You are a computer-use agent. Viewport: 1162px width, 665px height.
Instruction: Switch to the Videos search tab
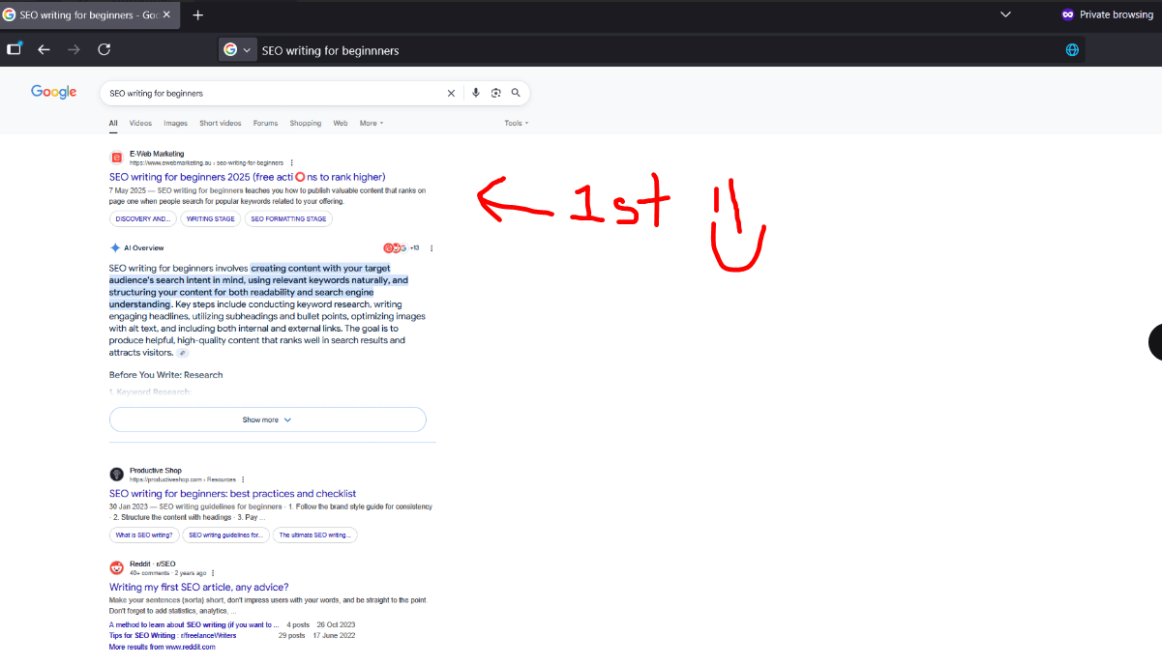click(x=140, y=123)
